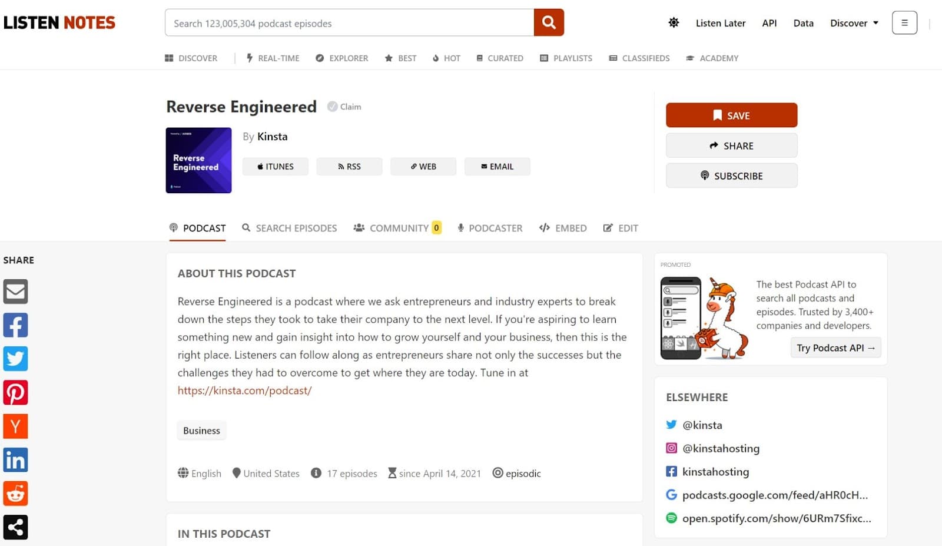Switch to the Community tab
942x546 pixels.
tap(398, 228)
